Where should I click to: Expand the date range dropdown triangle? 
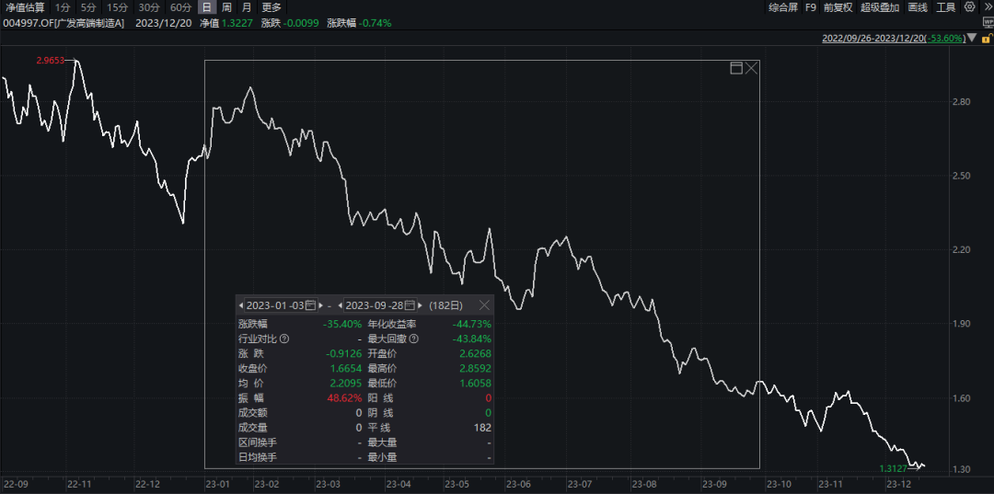click(972, 38)
